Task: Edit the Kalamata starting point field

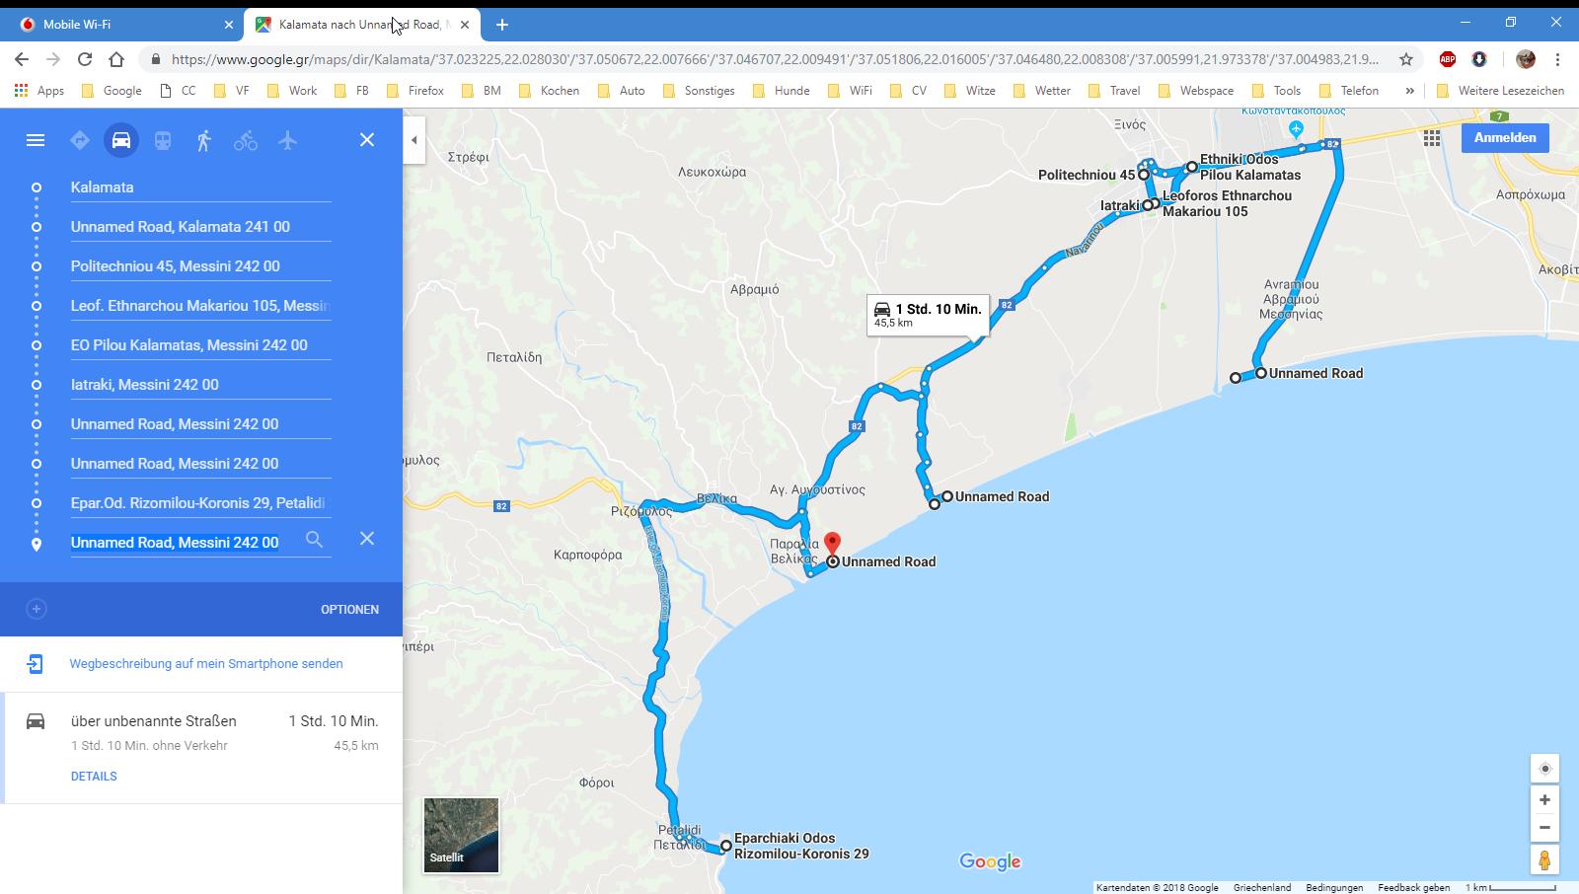Action: tap(201, 186)
